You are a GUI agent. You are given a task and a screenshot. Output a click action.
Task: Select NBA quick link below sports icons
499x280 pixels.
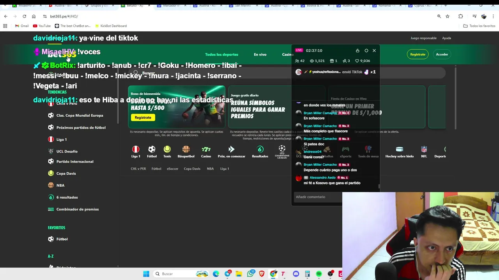tap(210, 169)
